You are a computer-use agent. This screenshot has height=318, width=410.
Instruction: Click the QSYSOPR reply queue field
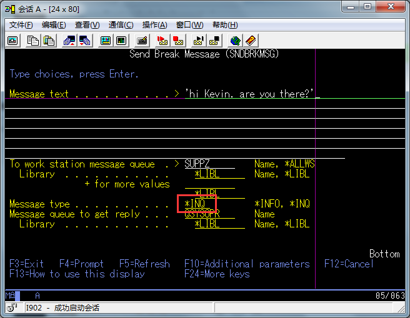click(x=210, y=214)
